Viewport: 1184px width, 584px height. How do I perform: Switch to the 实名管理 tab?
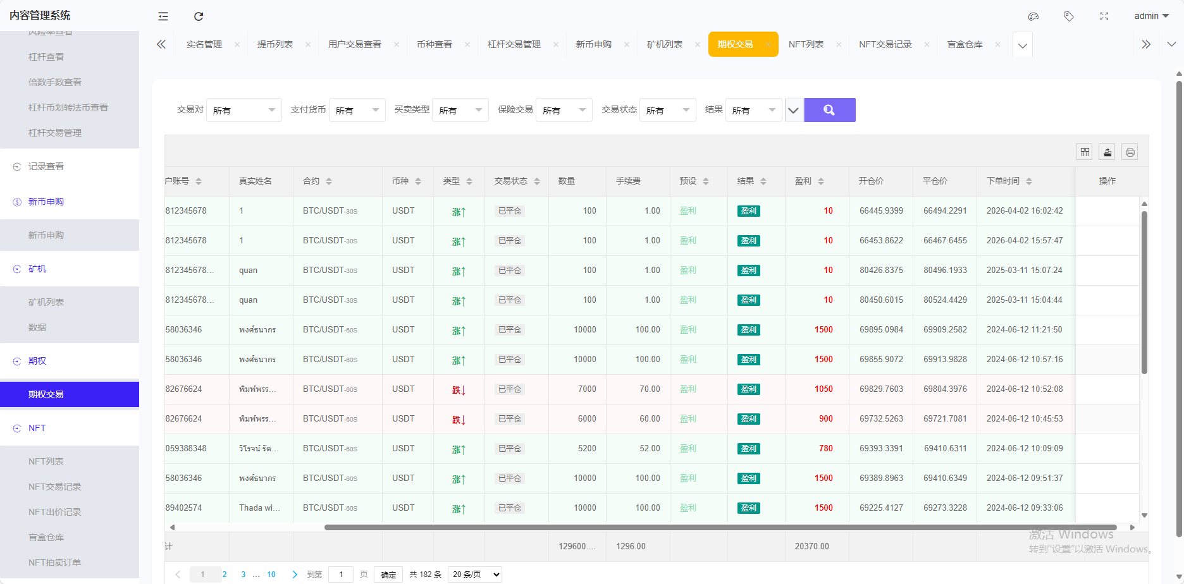(x=204, y=44)
